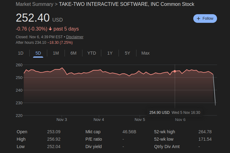Click the highlighted chart point at 254.90

pos(175,71)
